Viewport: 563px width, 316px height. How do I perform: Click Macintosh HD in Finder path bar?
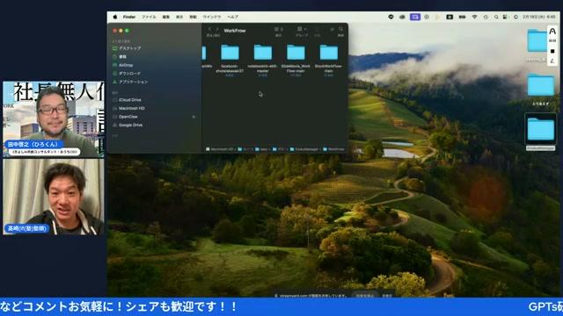(219, 149)
